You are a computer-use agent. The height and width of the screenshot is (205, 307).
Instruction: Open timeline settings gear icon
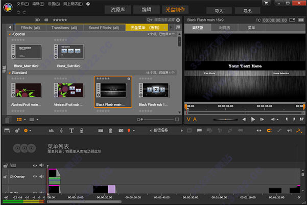17,130
